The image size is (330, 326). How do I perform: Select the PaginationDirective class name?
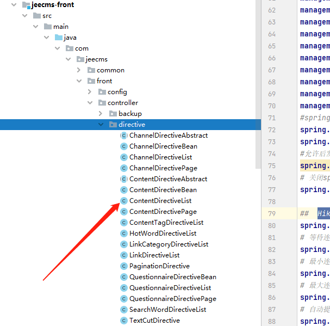159,266
